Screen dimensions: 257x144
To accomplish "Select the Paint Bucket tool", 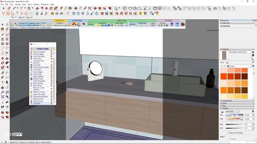I will tap(70, 8).
